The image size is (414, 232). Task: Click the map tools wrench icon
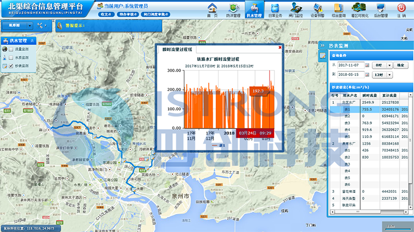[40, 25]
